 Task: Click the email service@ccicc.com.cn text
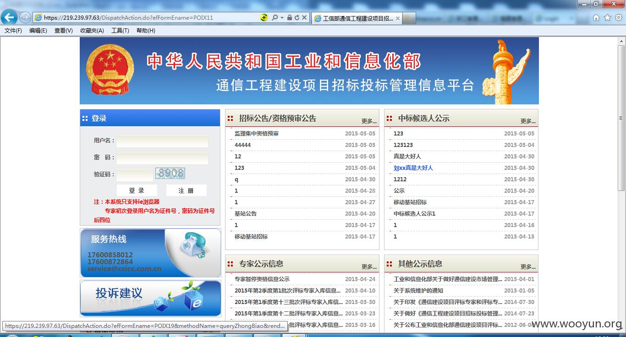click(x=124, y=269)
